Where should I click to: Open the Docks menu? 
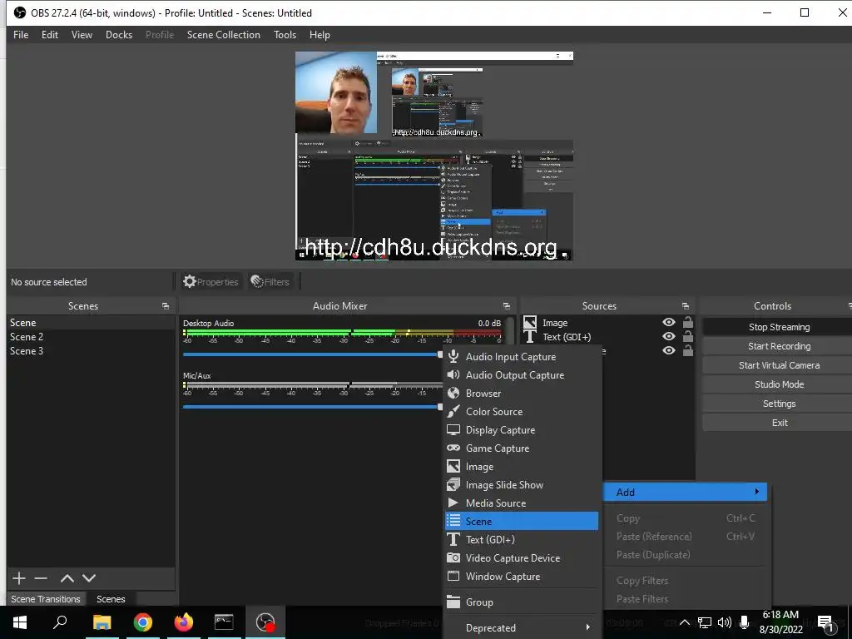[x=119, y=35]
